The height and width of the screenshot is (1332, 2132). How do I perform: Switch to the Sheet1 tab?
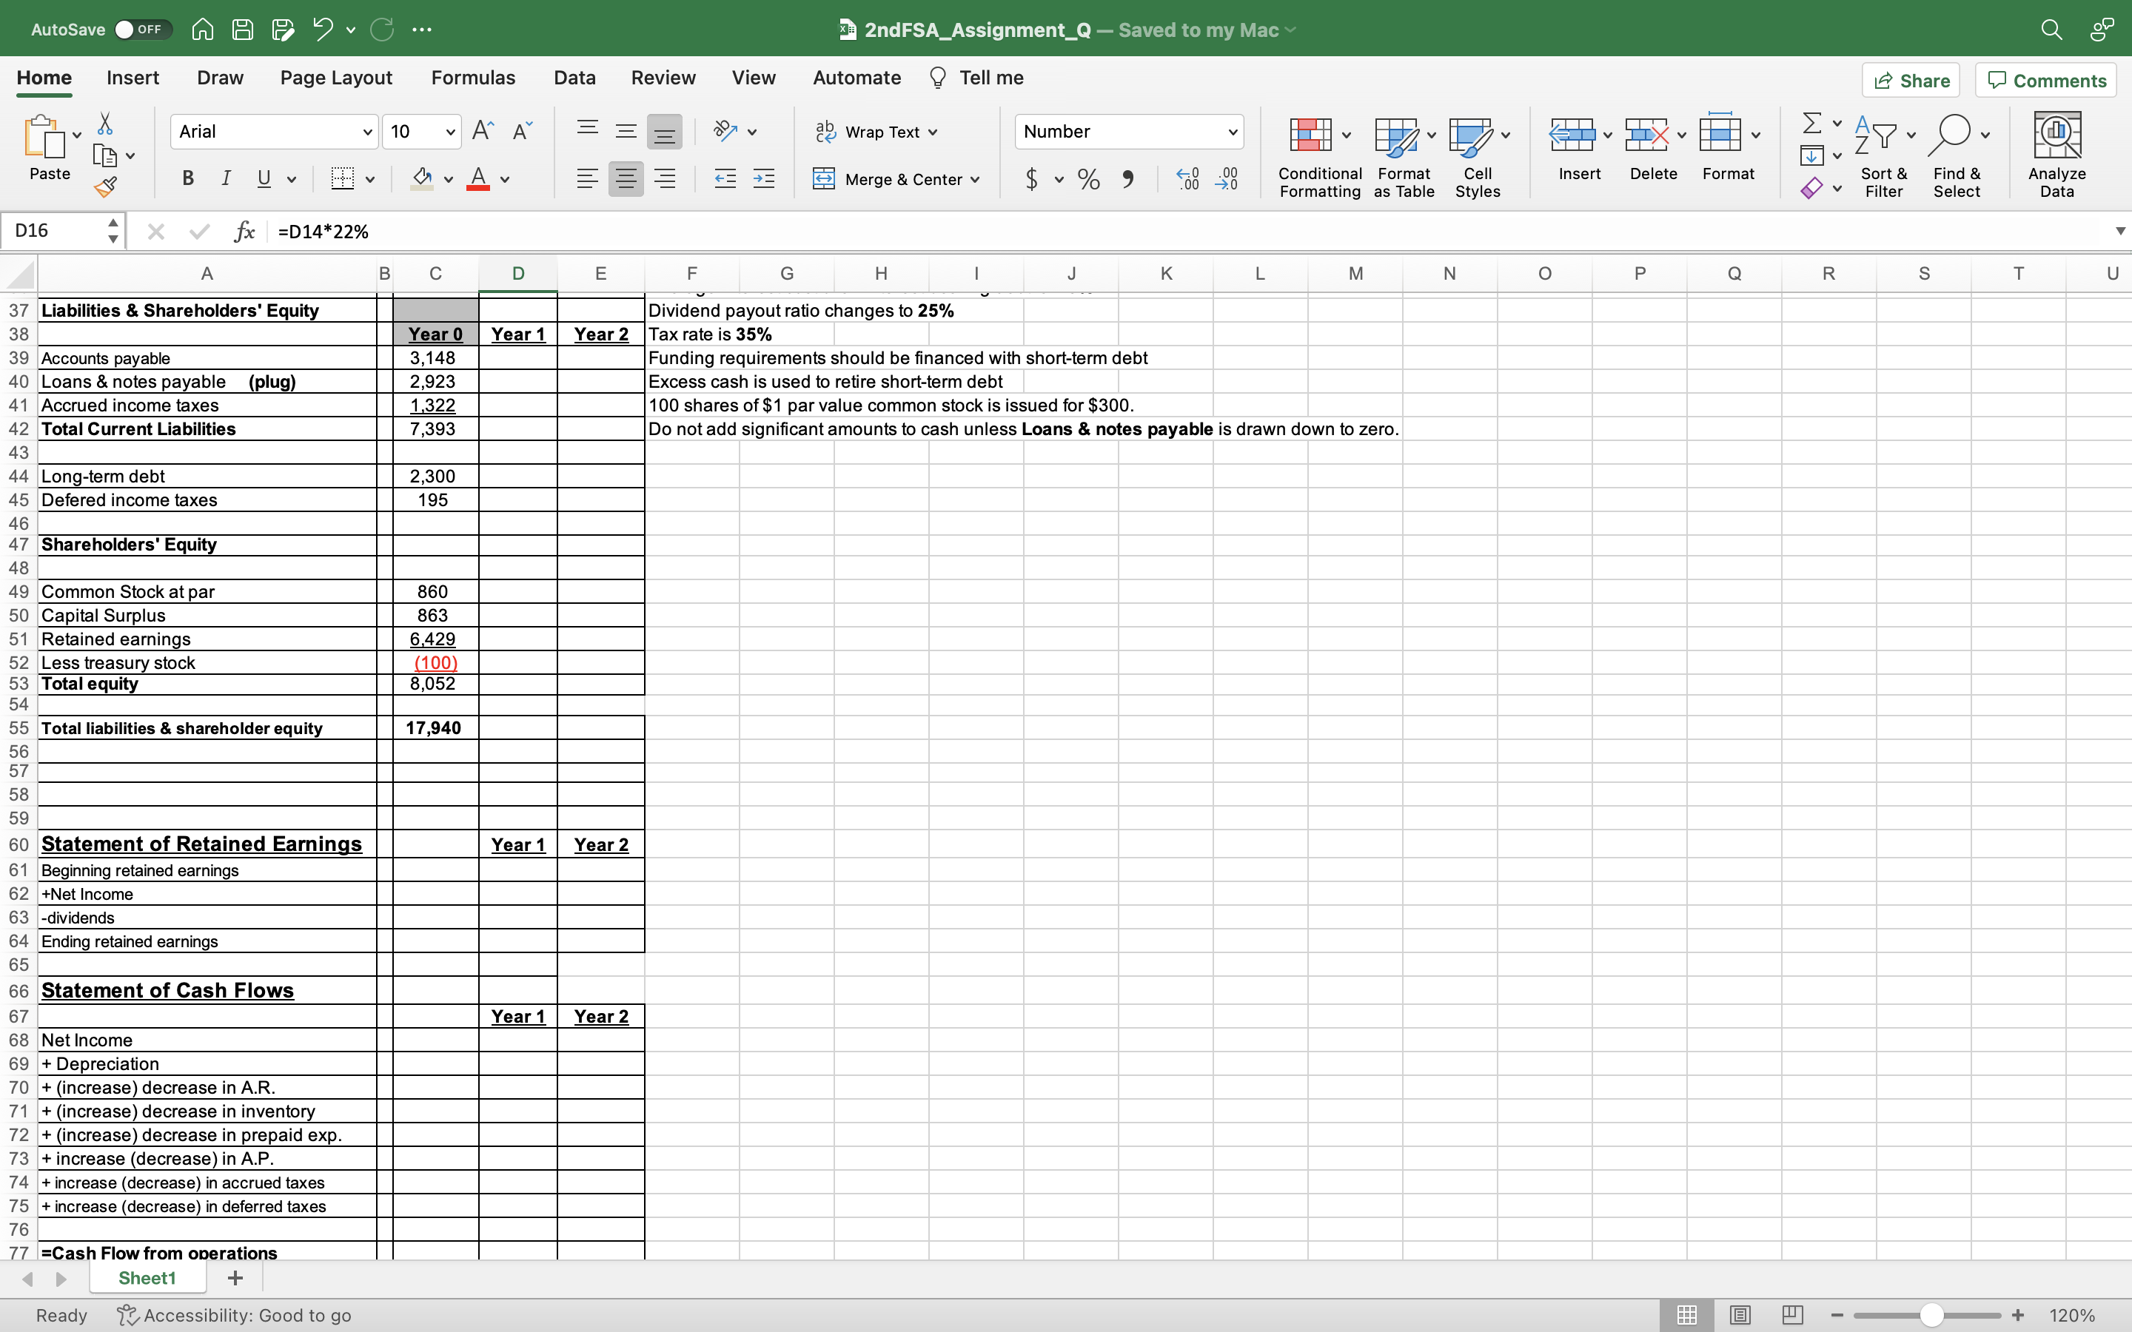[x=147, y=1277]
